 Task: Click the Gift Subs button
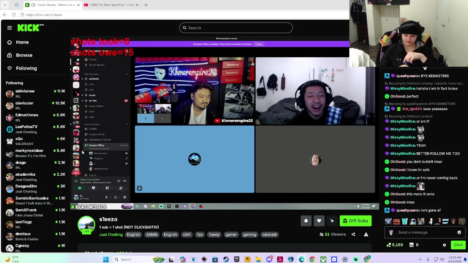click(x=355, y=221)
